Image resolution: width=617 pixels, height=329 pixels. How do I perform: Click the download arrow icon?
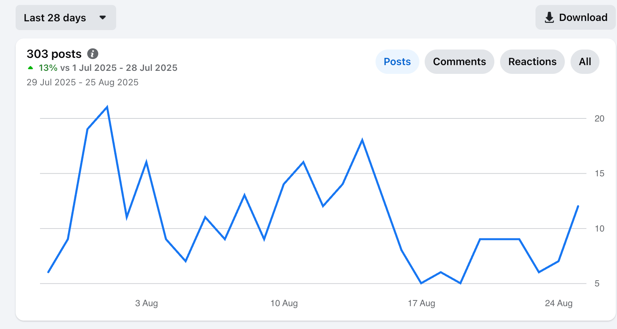pos(549,18)
